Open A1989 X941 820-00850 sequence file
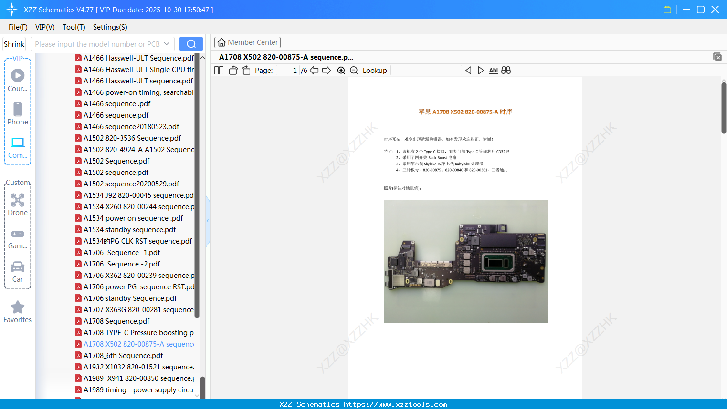The image size is (727, 409). [x=135, y=378]
